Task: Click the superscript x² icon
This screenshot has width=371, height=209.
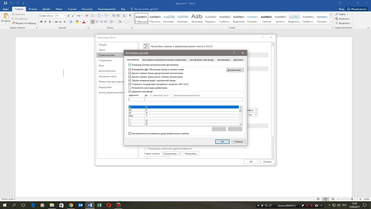Action: click(x=65, y=22)
